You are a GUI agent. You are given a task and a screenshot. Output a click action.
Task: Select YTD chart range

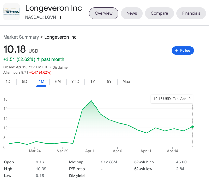tap(75, 82)
